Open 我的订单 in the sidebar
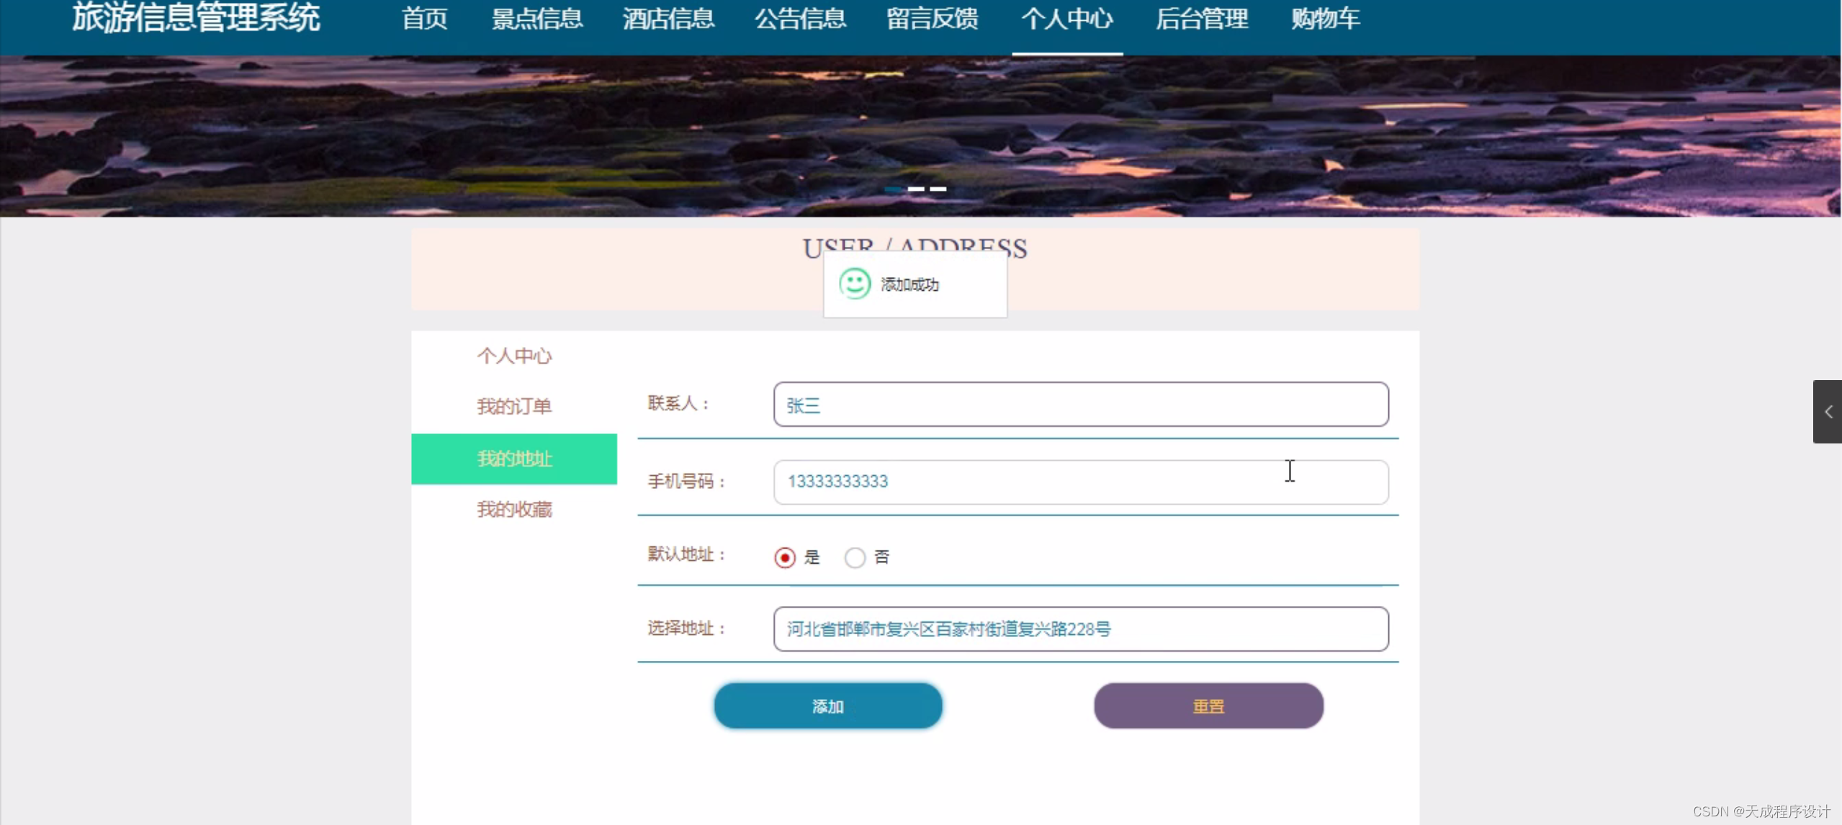 pyautogui.click(x=514, y=406)
